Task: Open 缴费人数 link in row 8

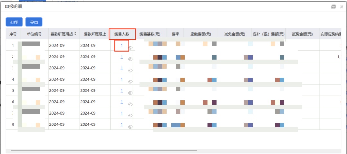Action: (x=122, y=124)
